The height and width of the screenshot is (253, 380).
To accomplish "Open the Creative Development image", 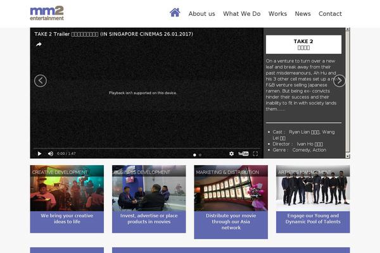I will (x=67, y=188).
